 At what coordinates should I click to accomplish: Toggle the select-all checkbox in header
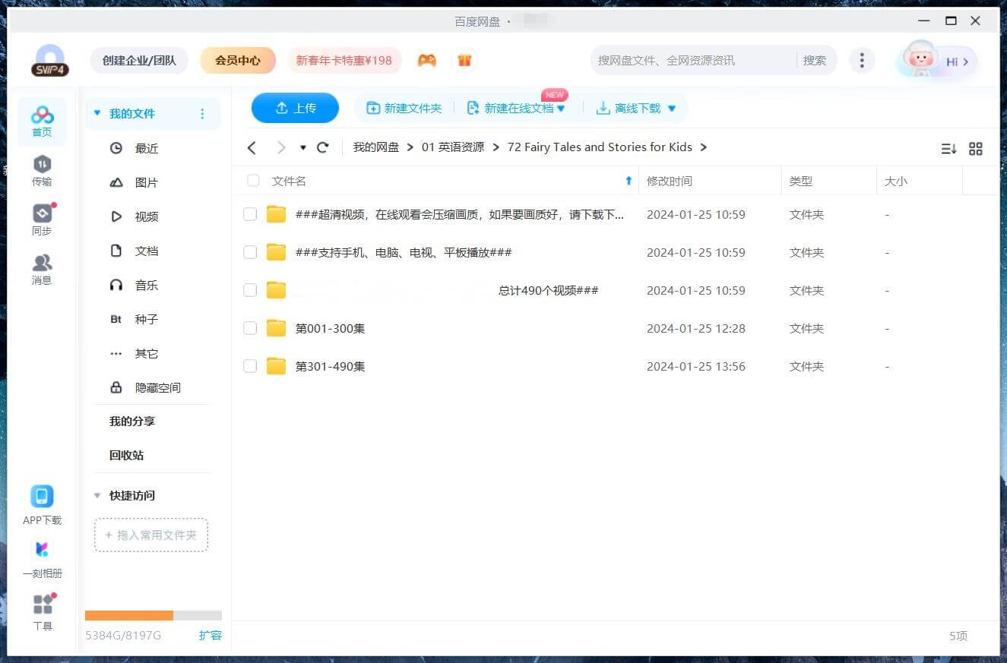[253, 181]
